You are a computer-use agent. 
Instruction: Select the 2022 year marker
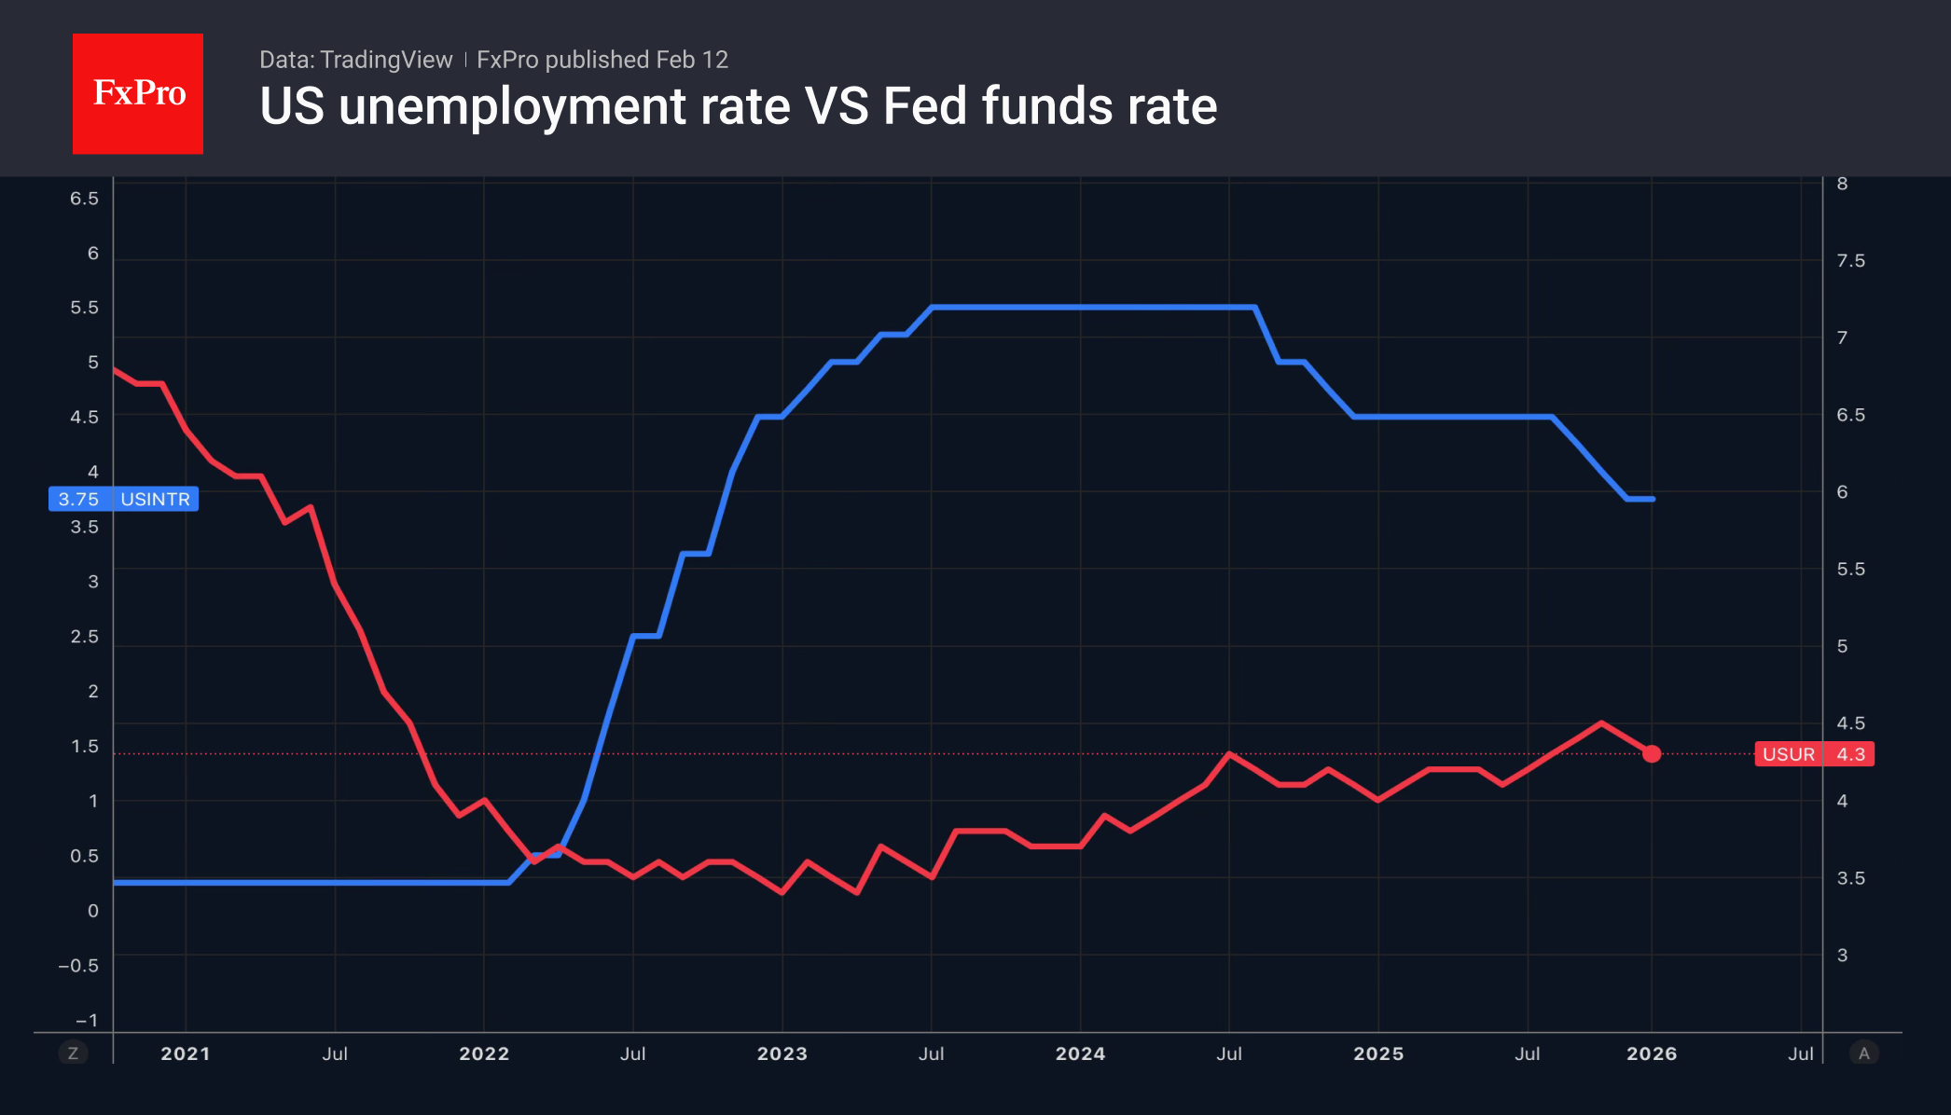click(484, 1053)
